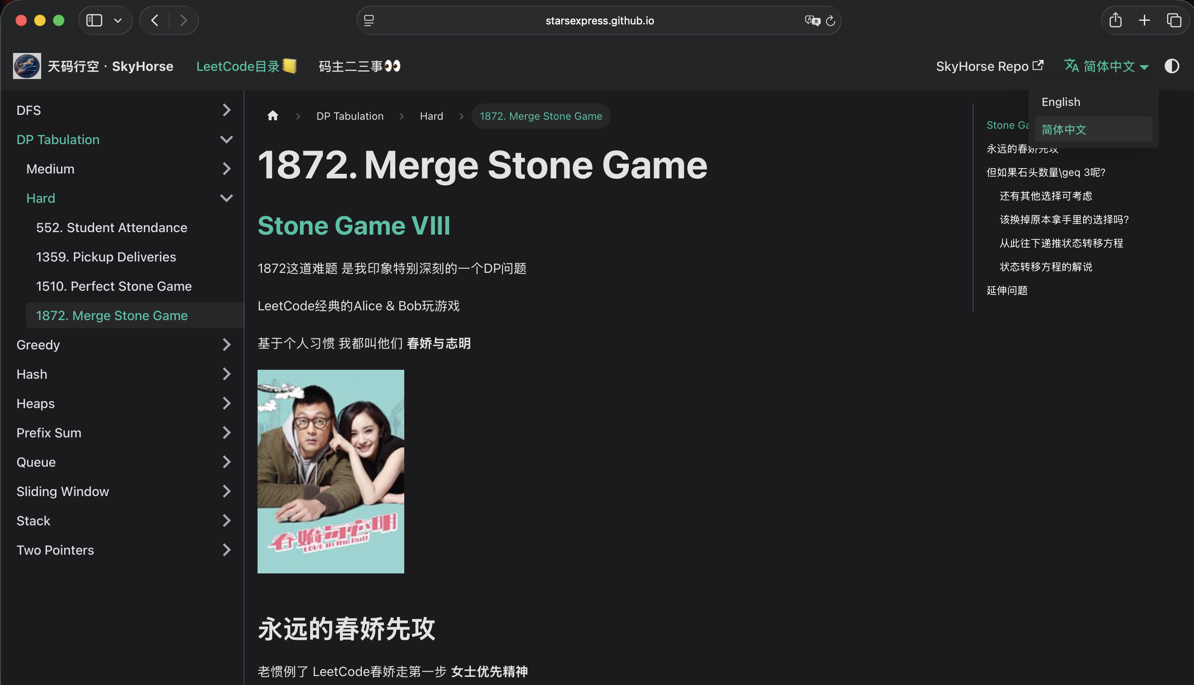Screen dimensions: 1194x685
Task: Expand the Heaps sidebar category
Action: coord(227,404)
